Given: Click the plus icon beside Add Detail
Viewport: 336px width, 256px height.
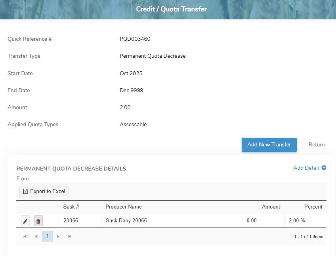Looking at the screenshot, I should (324, 168).
